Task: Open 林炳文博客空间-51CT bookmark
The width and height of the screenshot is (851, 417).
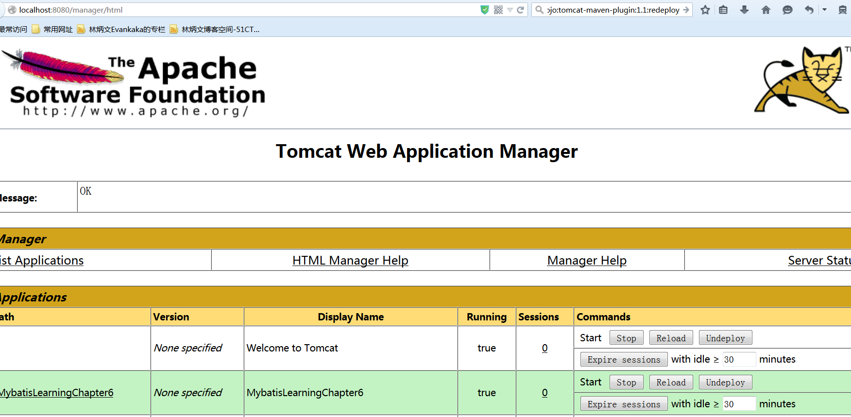Action: click(x=215, y=30)
